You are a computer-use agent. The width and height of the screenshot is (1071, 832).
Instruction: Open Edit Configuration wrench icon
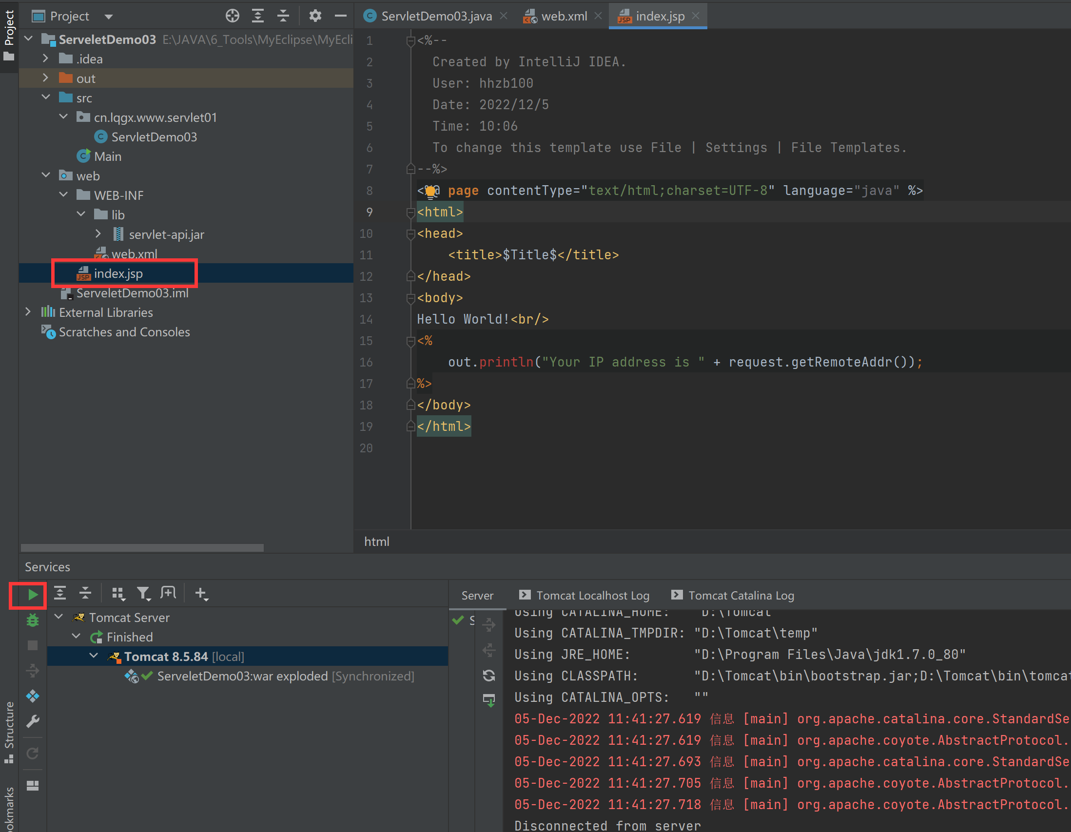tap(32, 721)
